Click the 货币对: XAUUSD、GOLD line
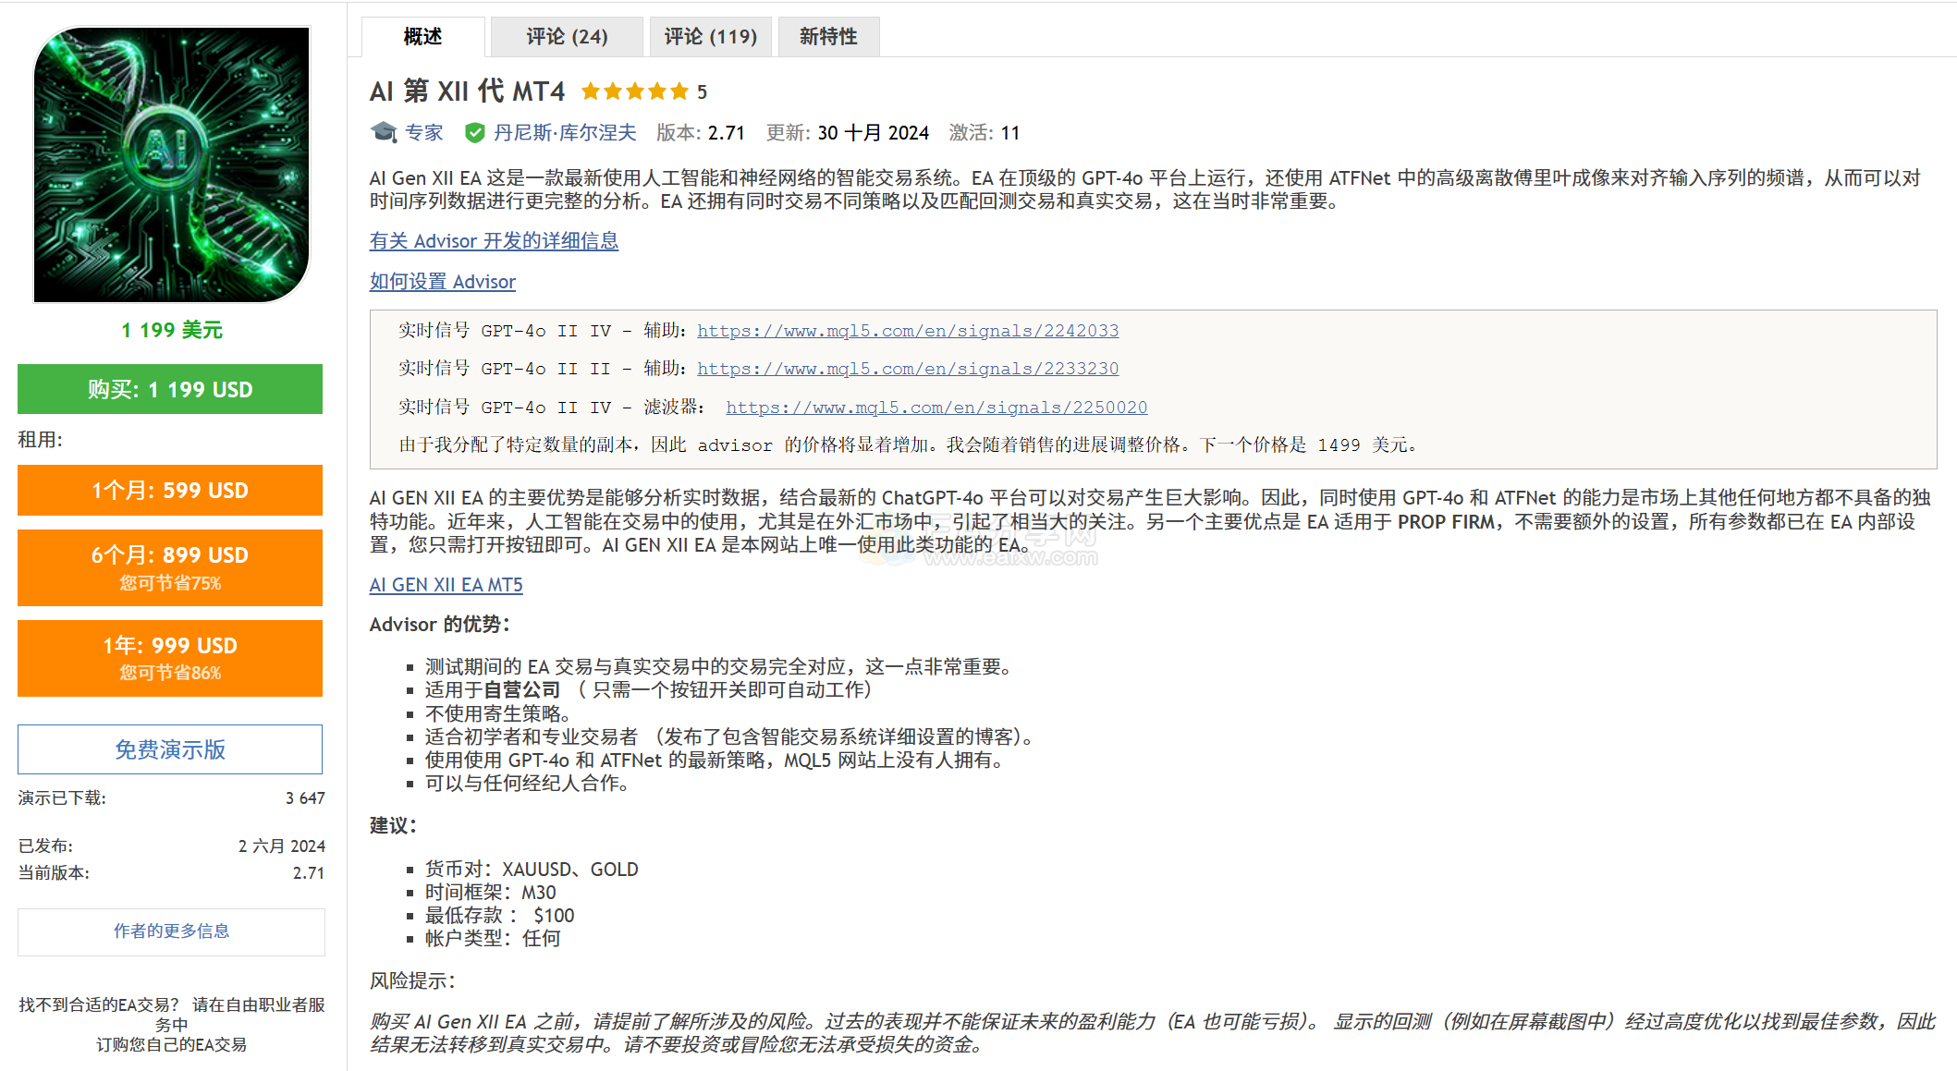 [532, 870]
